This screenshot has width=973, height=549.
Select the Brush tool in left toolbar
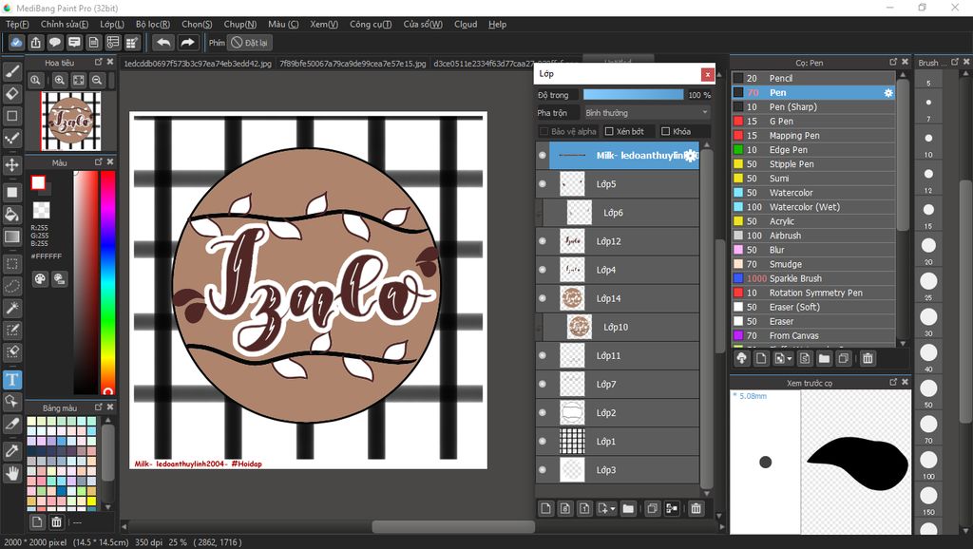click(x=11, y=71)
